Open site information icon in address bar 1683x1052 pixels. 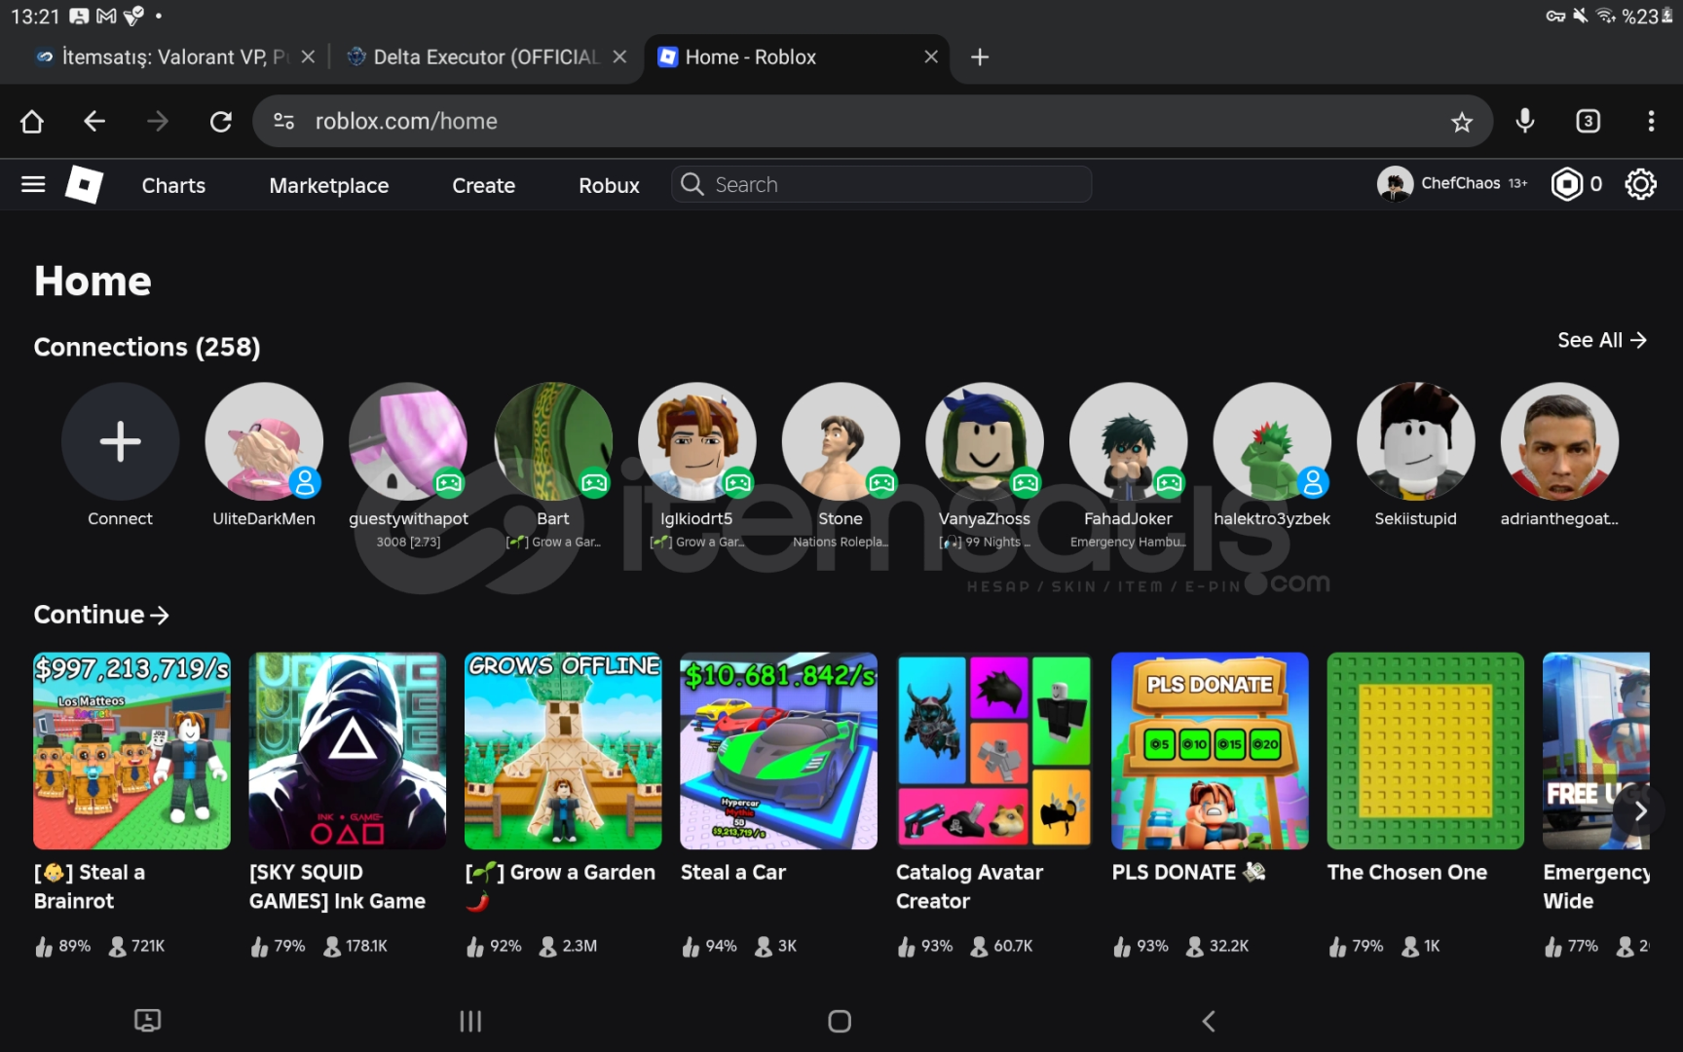283,121
